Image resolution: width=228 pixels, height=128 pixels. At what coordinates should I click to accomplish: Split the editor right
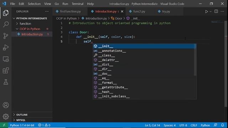pos(216,11)
